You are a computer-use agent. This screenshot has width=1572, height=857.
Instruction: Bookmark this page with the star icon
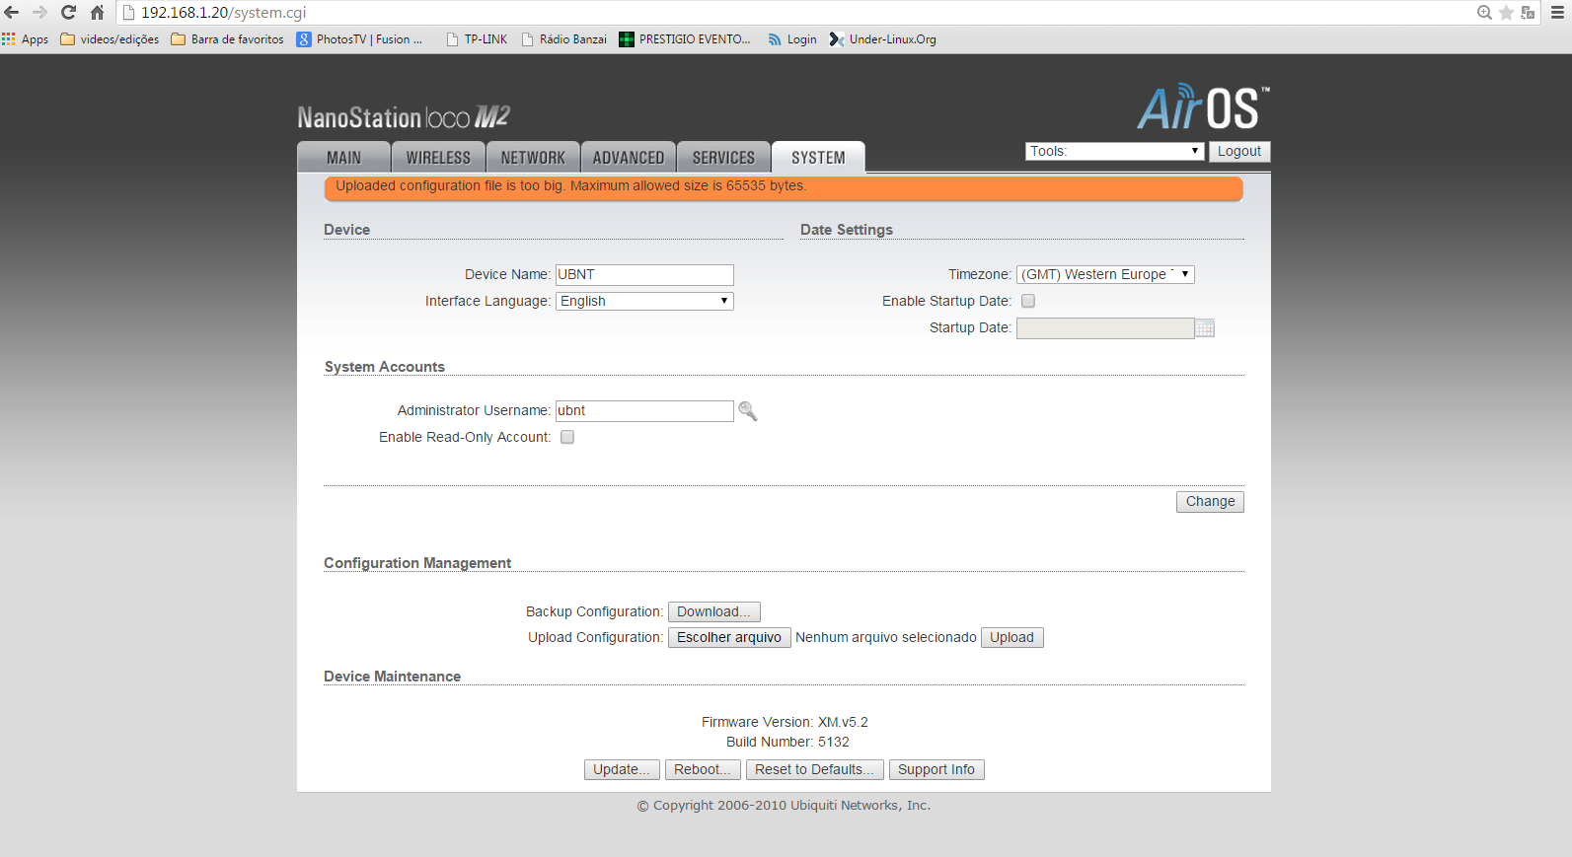[1506, 13]
